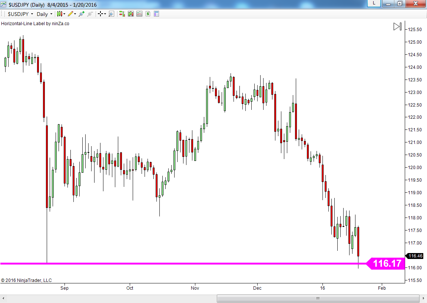Click the horizontal scrollbar thumb
This screenshot has height=303, width=427.
click(318, 299)
